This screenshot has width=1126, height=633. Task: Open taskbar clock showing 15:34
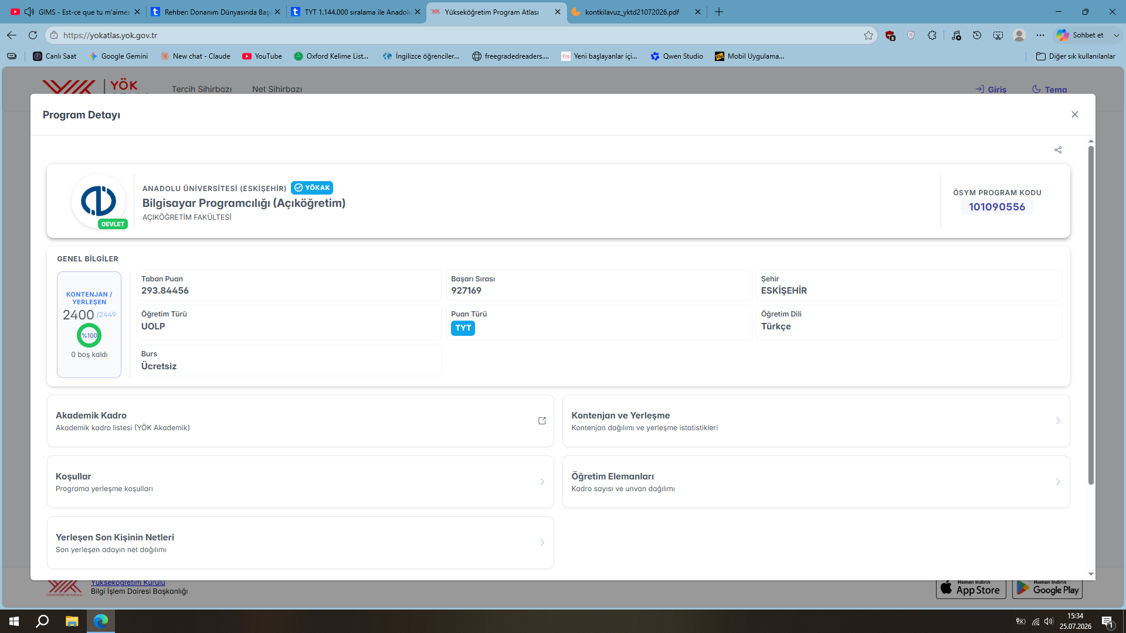pos(1076,621)
